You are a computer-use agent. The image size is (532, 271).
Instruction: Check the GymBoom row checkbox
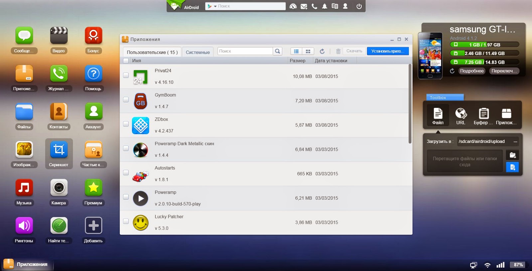click(126, 100)
